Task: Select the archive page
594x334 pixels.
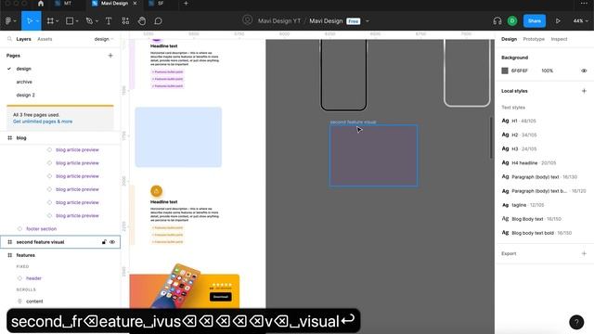Action: (24, 82)
